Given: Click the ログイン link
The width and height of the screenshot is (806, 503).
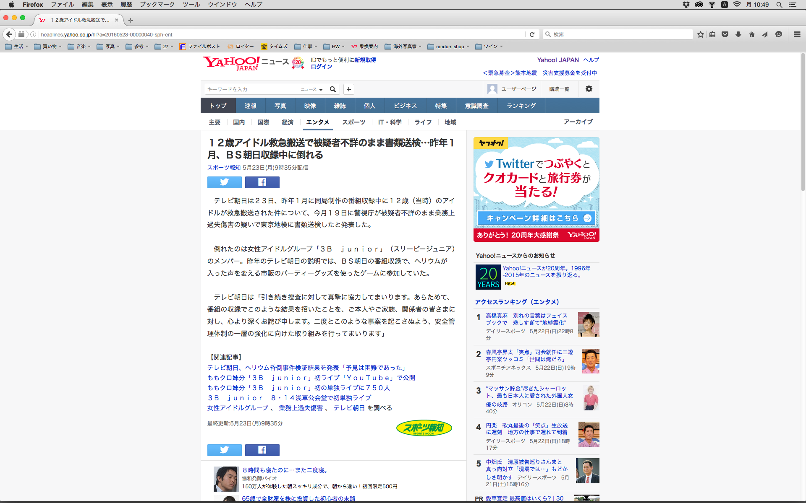Looking at the screenshot, I should tap(321, 67).
